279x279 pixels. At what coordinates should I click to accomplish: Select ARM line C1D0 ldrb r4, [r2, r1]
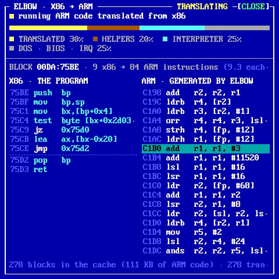point(206,223)
